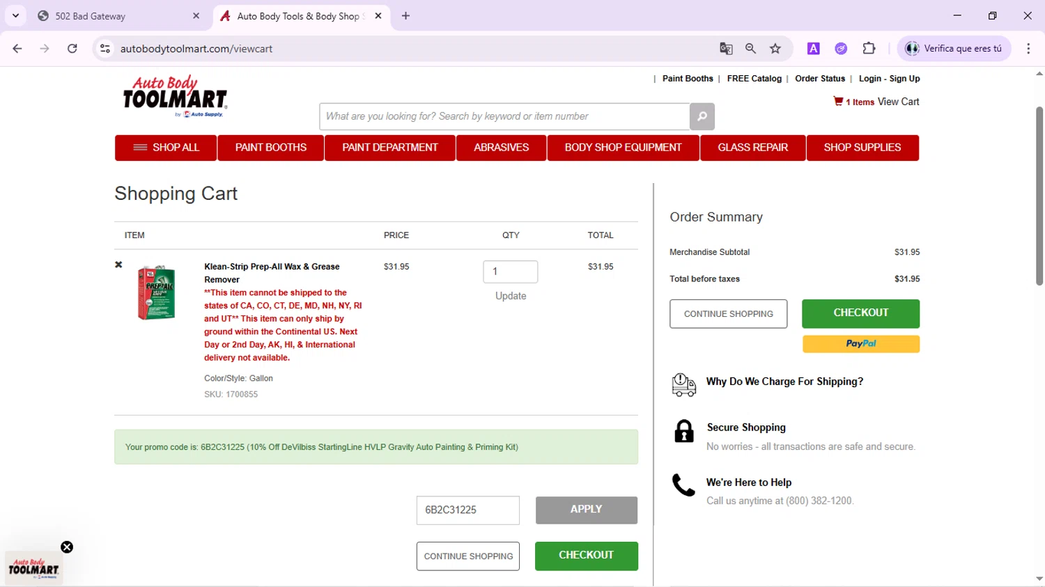Open the GLASS REPAIR menu
The width and height of the screenshot is (1045, 587).
coord(753,148)
